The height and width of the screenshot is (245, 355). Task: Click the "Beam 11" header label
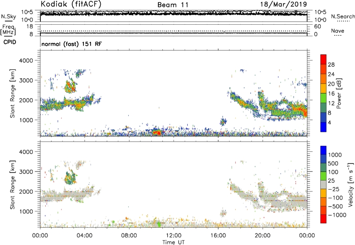(173, 5)
